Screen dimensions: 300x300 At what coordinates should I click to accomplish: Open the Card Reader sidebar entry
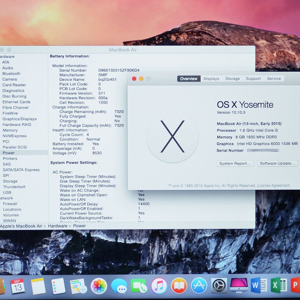[14, 85]
